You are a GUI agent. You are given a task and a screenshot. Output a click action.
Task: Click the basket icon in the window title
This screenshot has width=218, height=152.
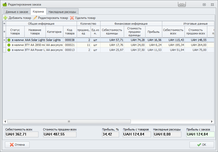4,4
